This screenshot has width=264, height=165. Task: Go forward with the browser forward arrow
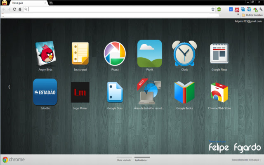click(x=9, y=9)
